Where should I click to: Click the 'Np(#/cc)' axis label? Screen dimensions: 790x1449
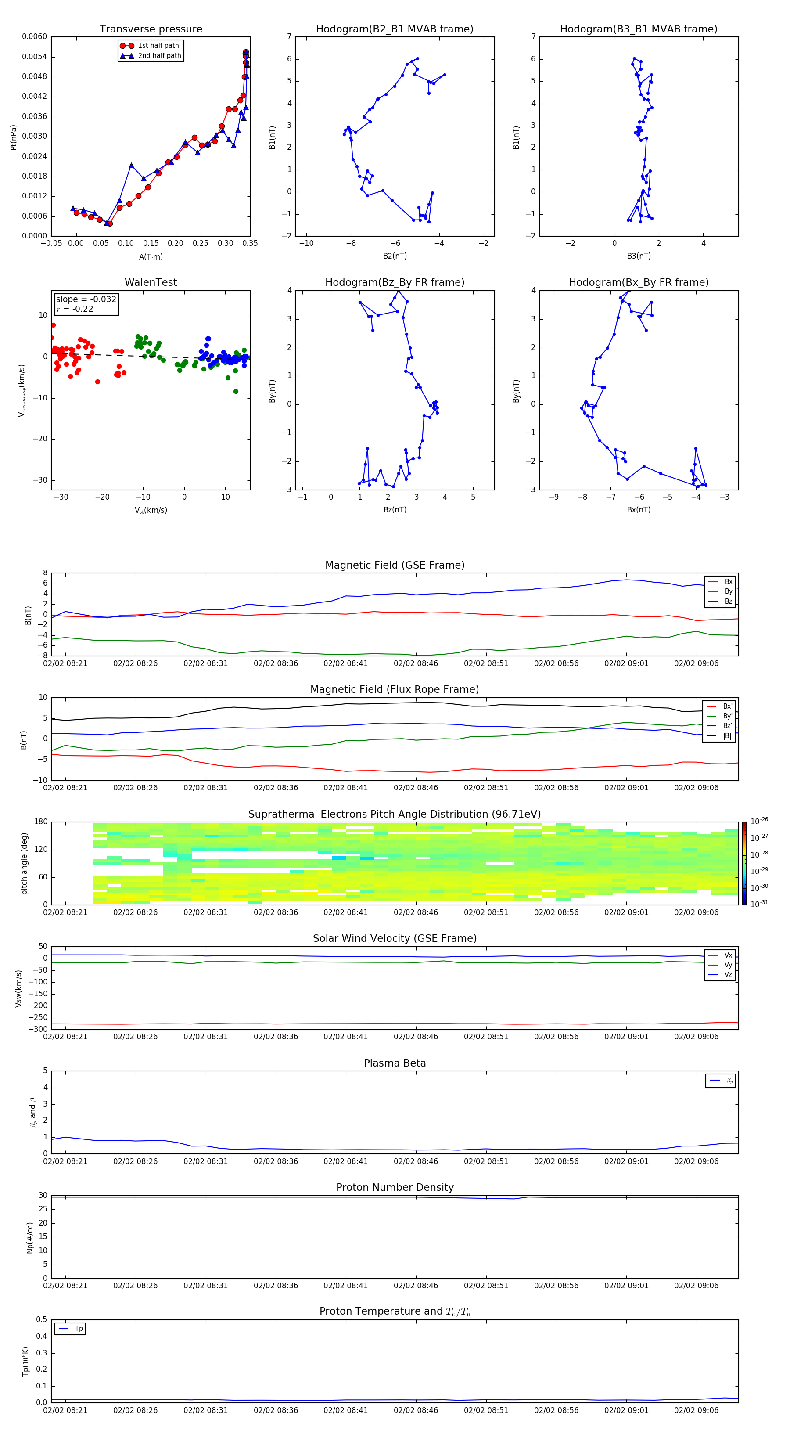pyautogui.click(x=30, y=1237)
